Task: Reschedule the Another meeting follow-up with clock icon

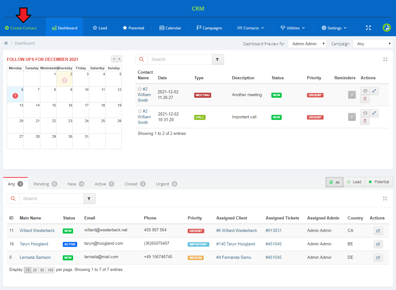Action: [365, 91]
